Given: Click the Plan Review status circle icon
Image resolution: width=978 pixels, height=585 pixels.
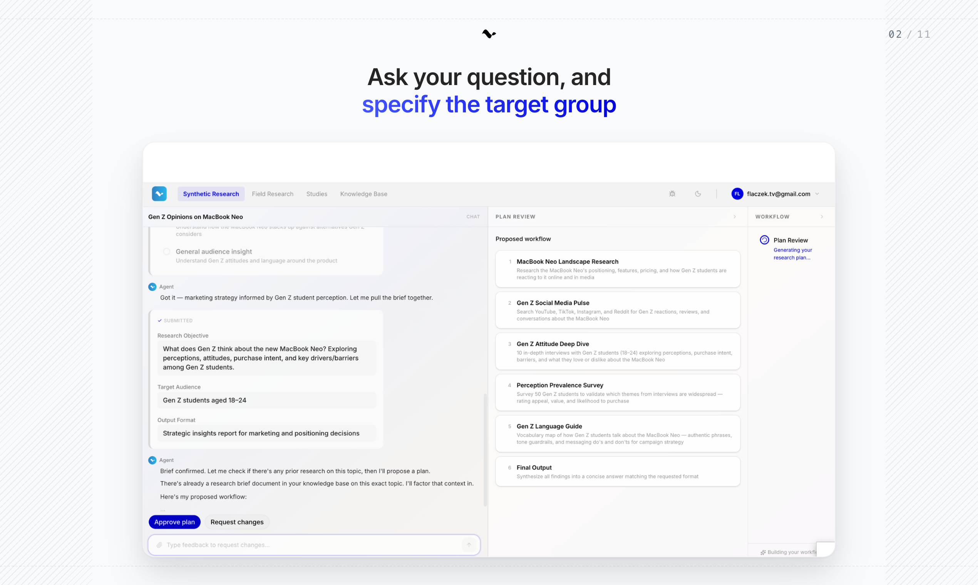Looking at the screenshot, I should pyautogui.click(x=764, y=240).
